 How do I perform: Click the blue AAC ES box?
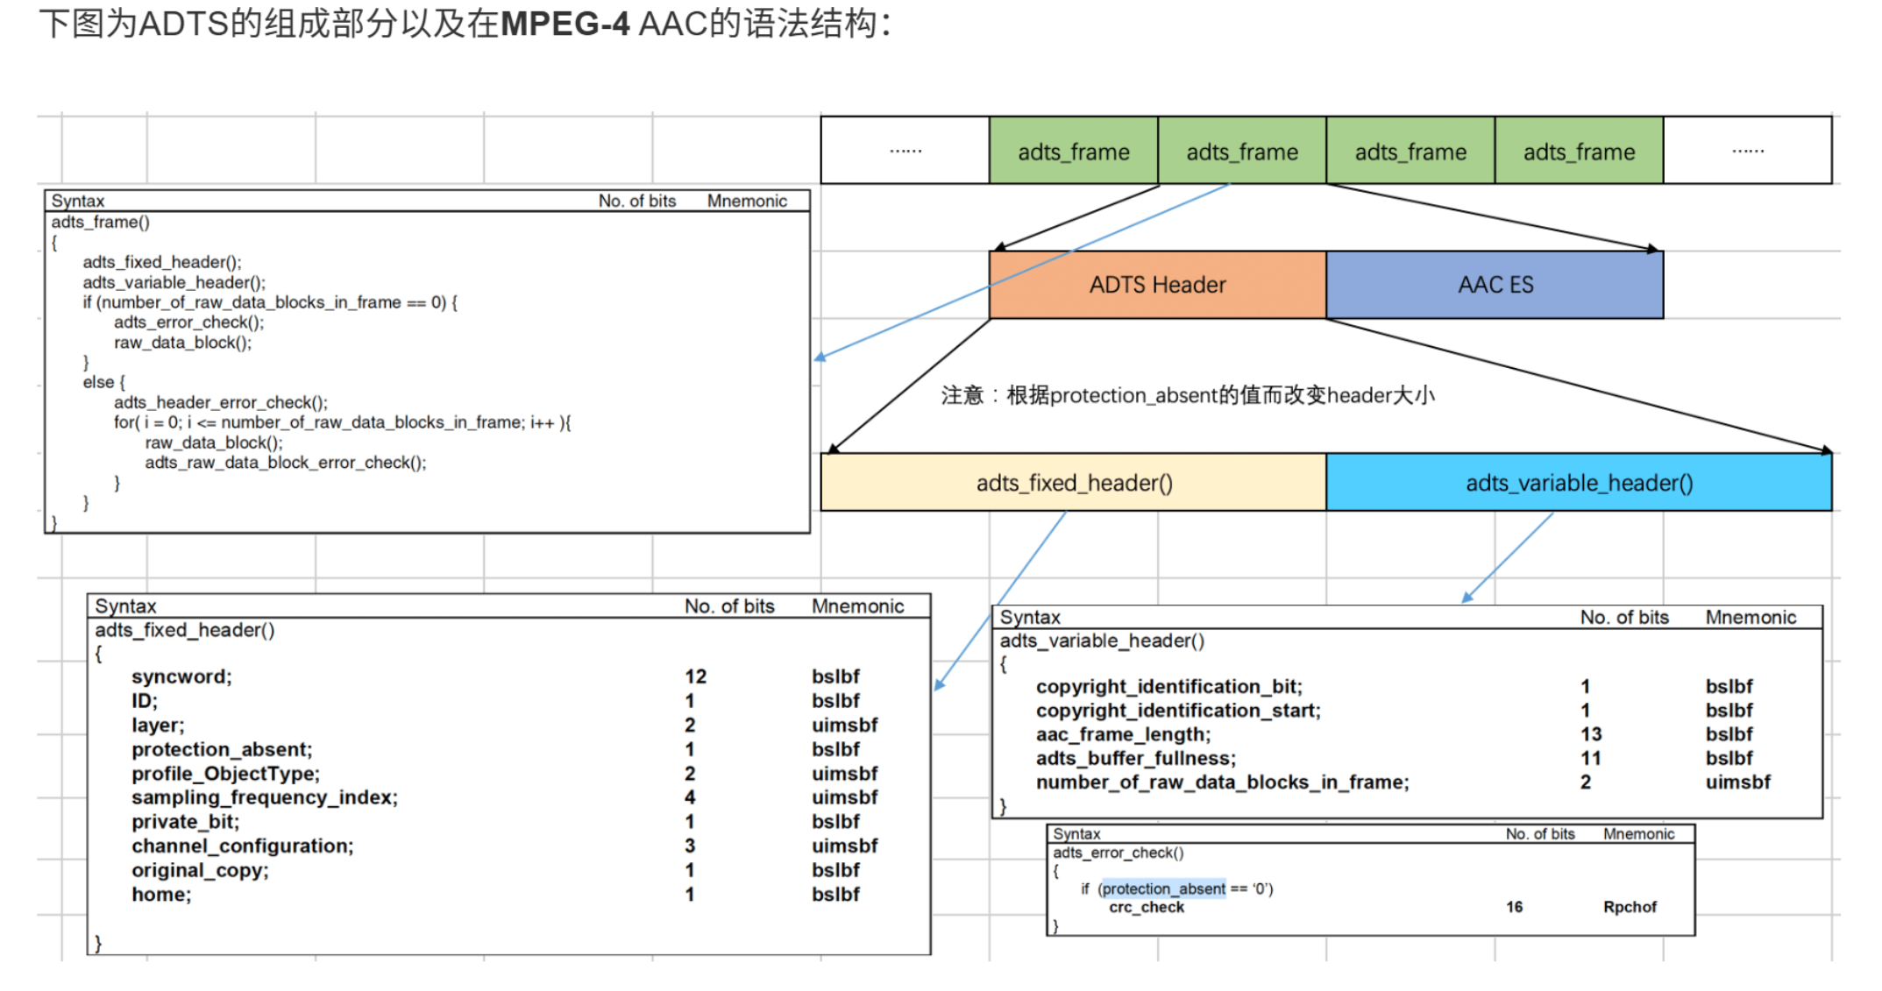pyautogui.click(x=1494, y=285)
